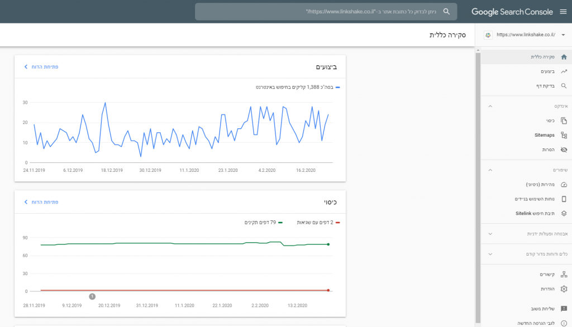Click the Sitelink searchbox layers icon

pyautogui.click(x=564, y=214)
